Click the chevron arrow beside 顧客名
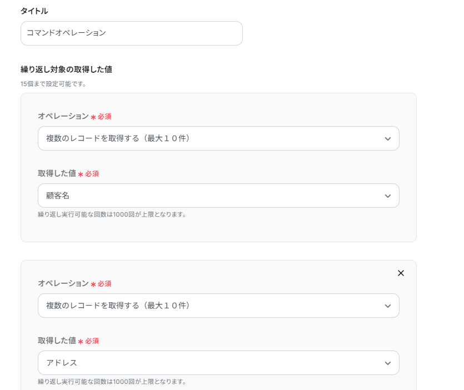464x390 pixels. pos(388,196)
